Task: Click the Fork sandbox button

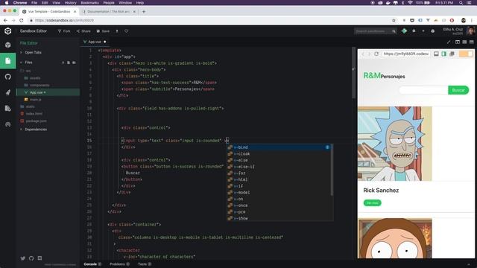Action: coord(64,31)
